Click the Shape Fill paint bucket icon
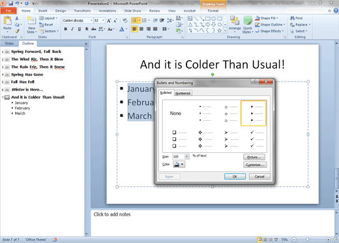The height and width of the screenshot is (243, 339). 258,18
